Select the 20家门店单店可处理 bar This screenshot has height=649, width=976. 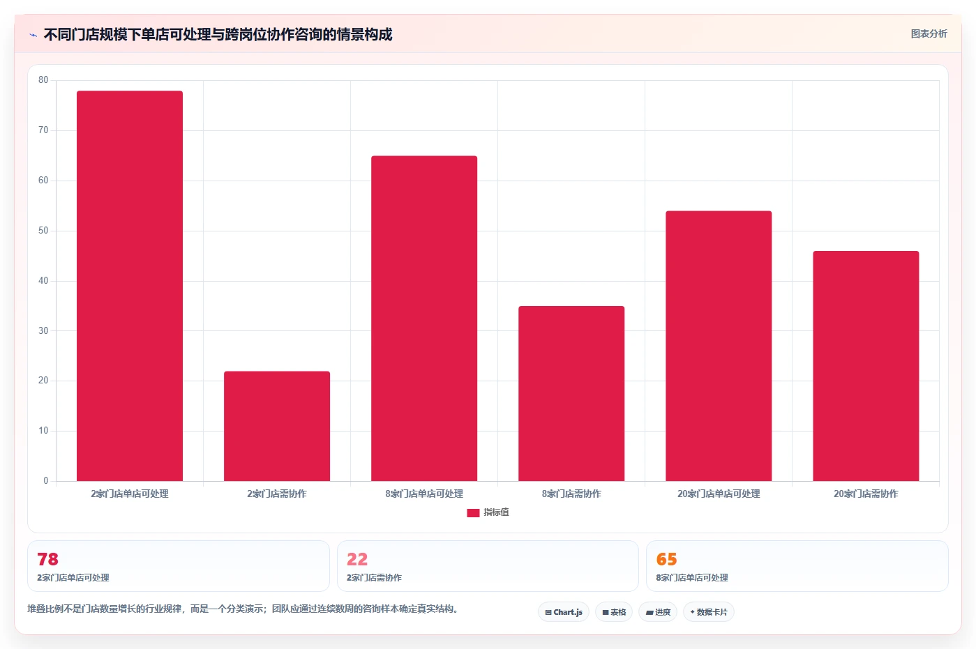(x=719, y=346)
